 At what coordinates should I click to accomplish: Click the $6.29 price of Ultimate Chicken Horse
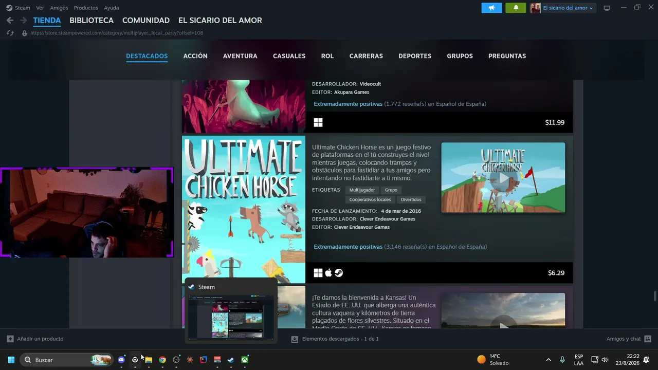(x=556, y=273)
